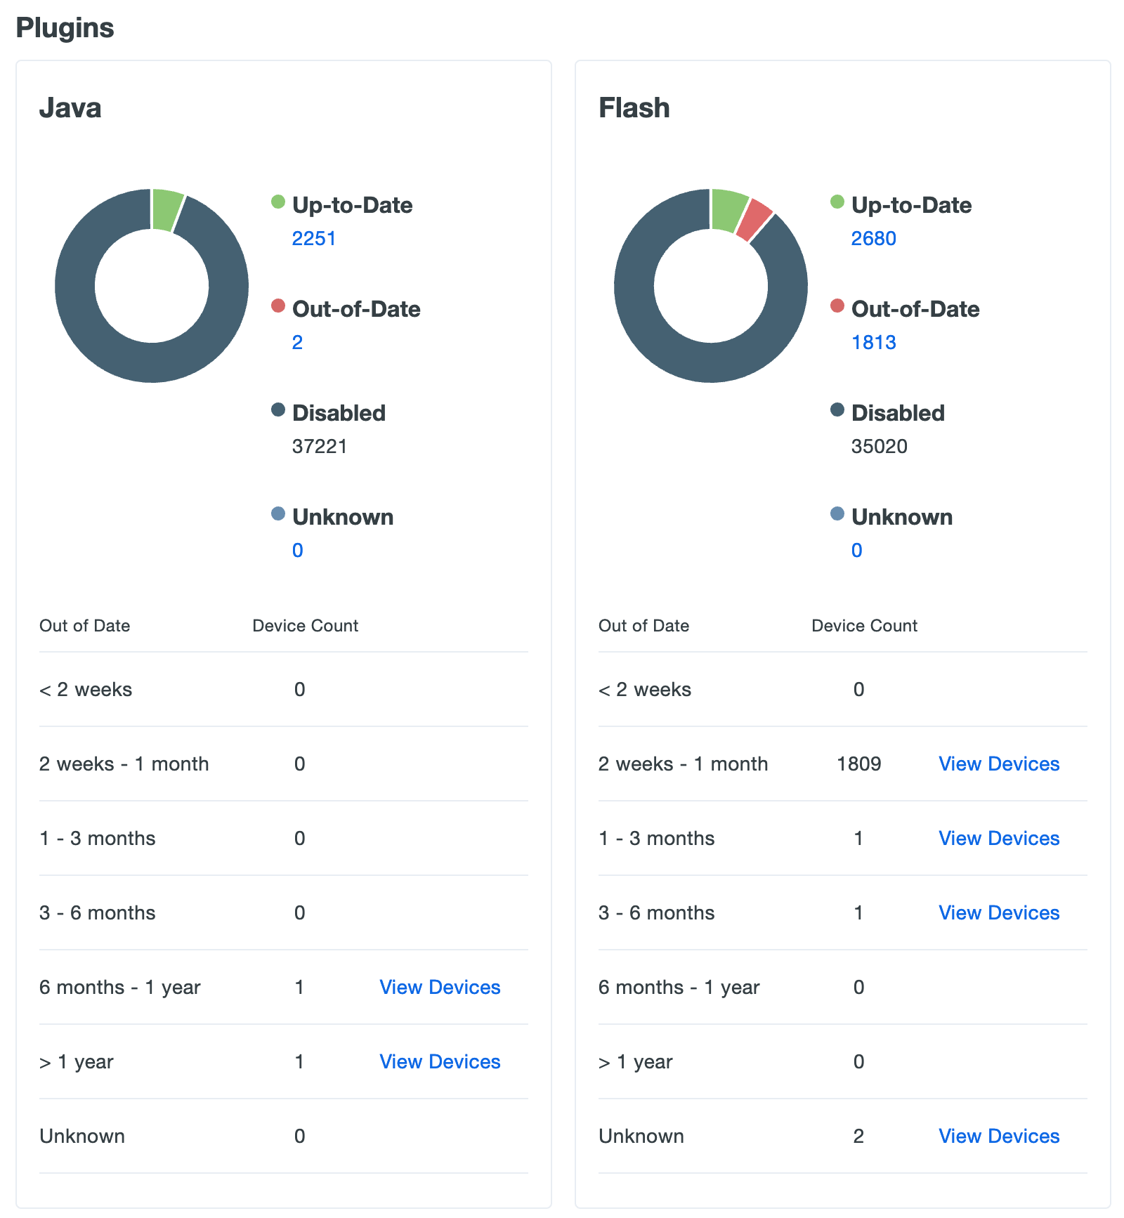Open Flash Unknown count link

(x=856, y=551)
